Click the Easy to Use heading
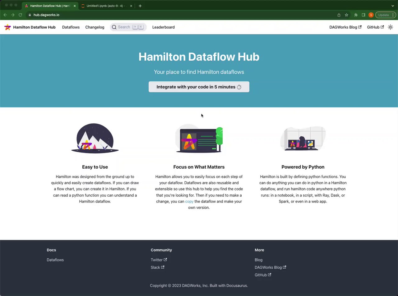398x296 pixels. [95, 167]
